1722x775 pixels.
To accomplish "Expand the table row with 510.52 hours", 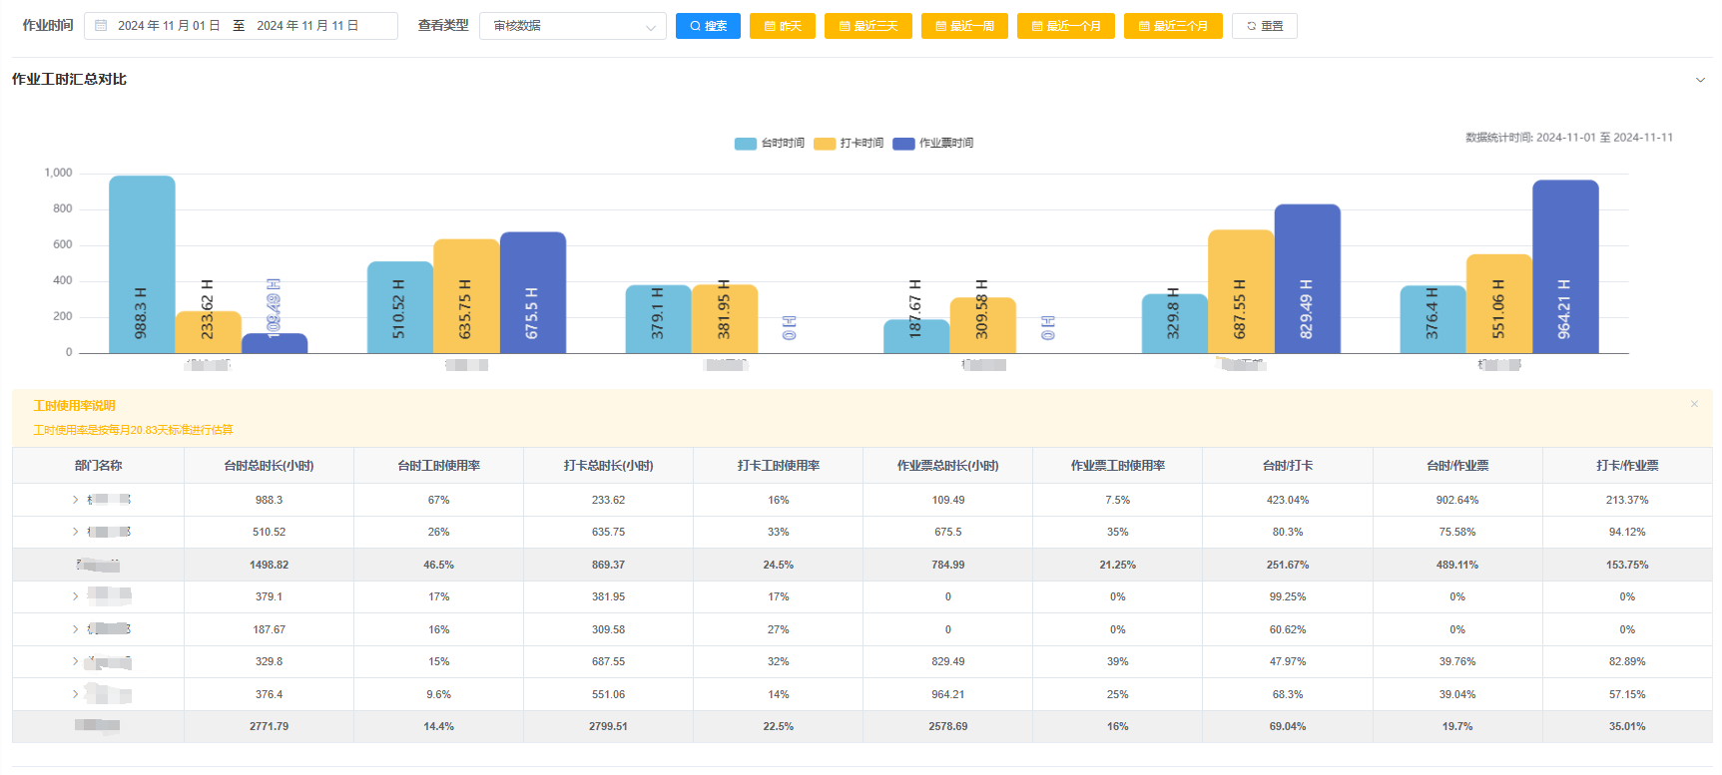I will pos(75,532).
